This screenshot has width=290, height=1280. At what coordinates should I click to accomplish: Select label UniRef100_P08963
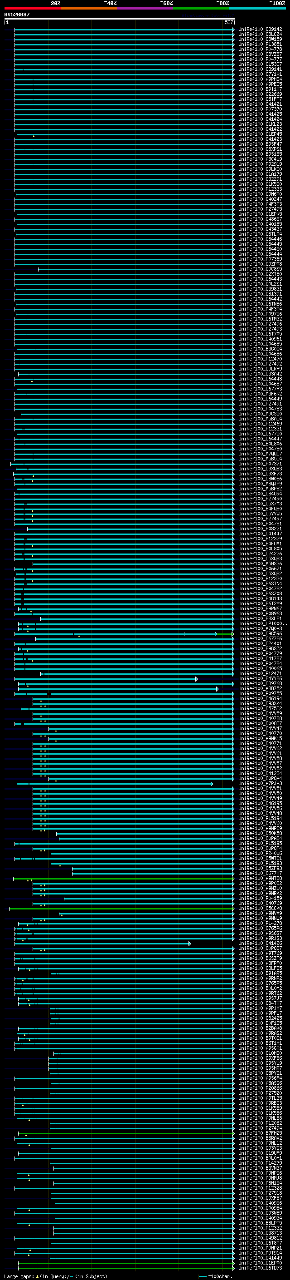coord(260,614)
